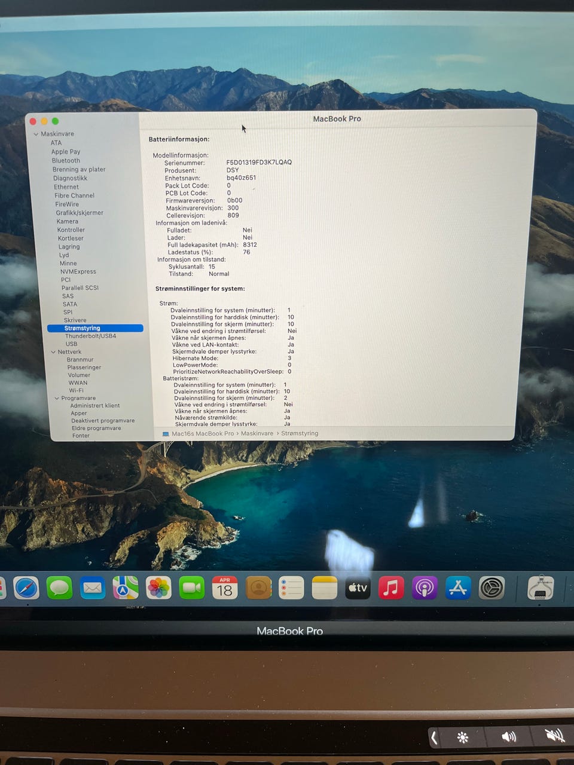Select ATA in the sidebar
This screenshot has width=574, height=765.
56,143
